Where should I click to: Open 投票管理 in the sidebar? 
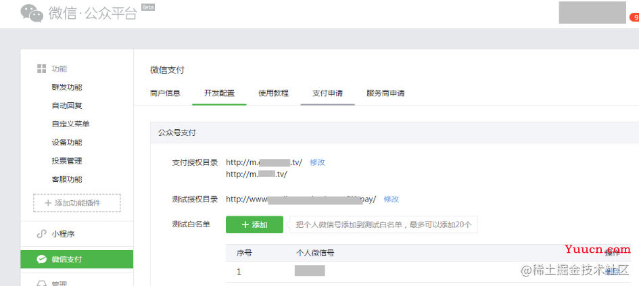pos(67,161)
